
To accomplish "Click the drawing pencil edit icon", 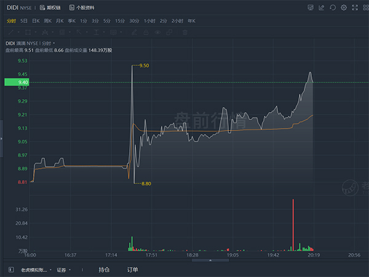I will (x=134, y=32).
